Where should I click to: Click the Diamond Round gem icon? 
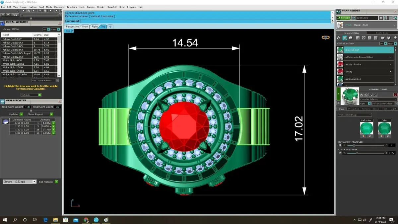point(5,122)
